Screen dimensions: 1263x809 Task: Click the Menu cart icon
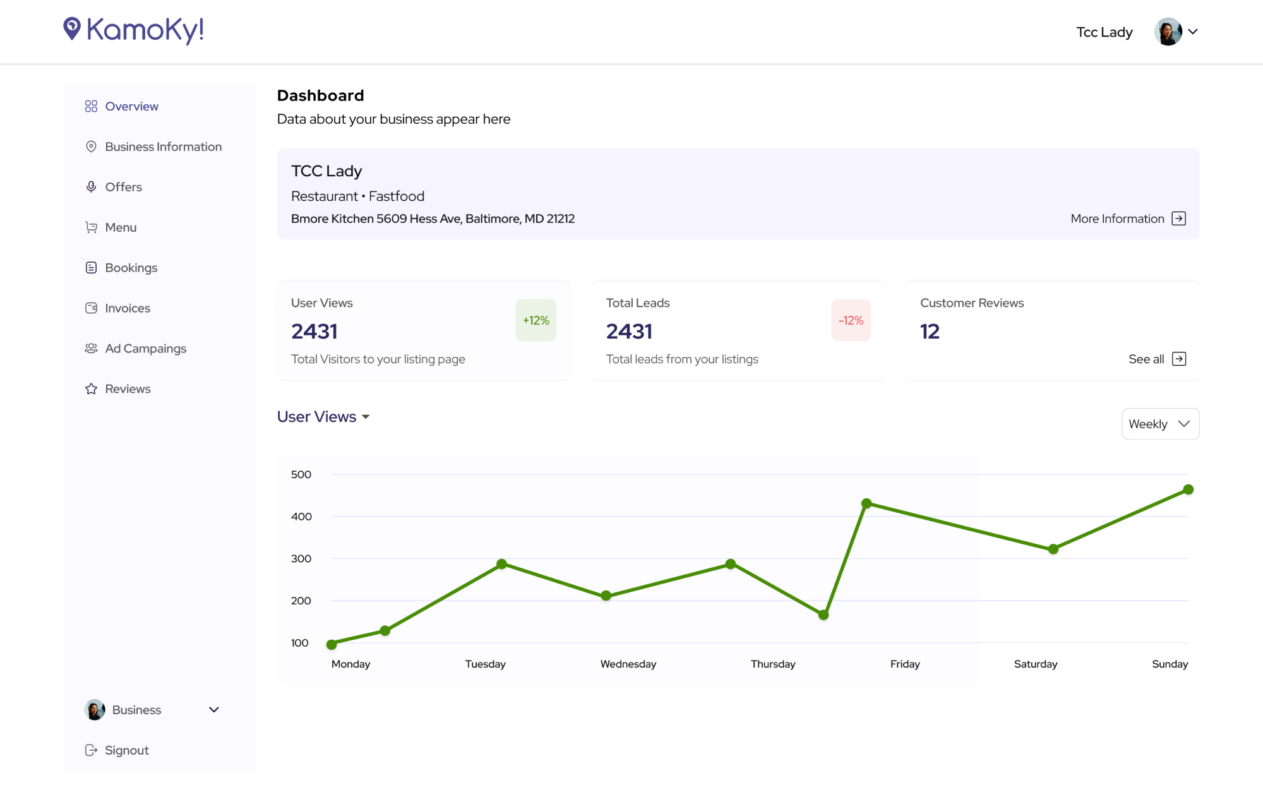click(91, 227)
